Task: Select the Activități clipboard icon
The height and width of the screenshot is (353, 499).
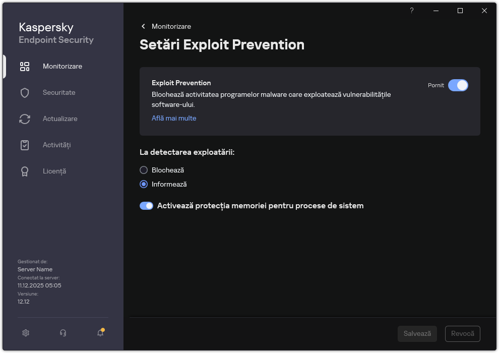Action: tap(25, 145)
